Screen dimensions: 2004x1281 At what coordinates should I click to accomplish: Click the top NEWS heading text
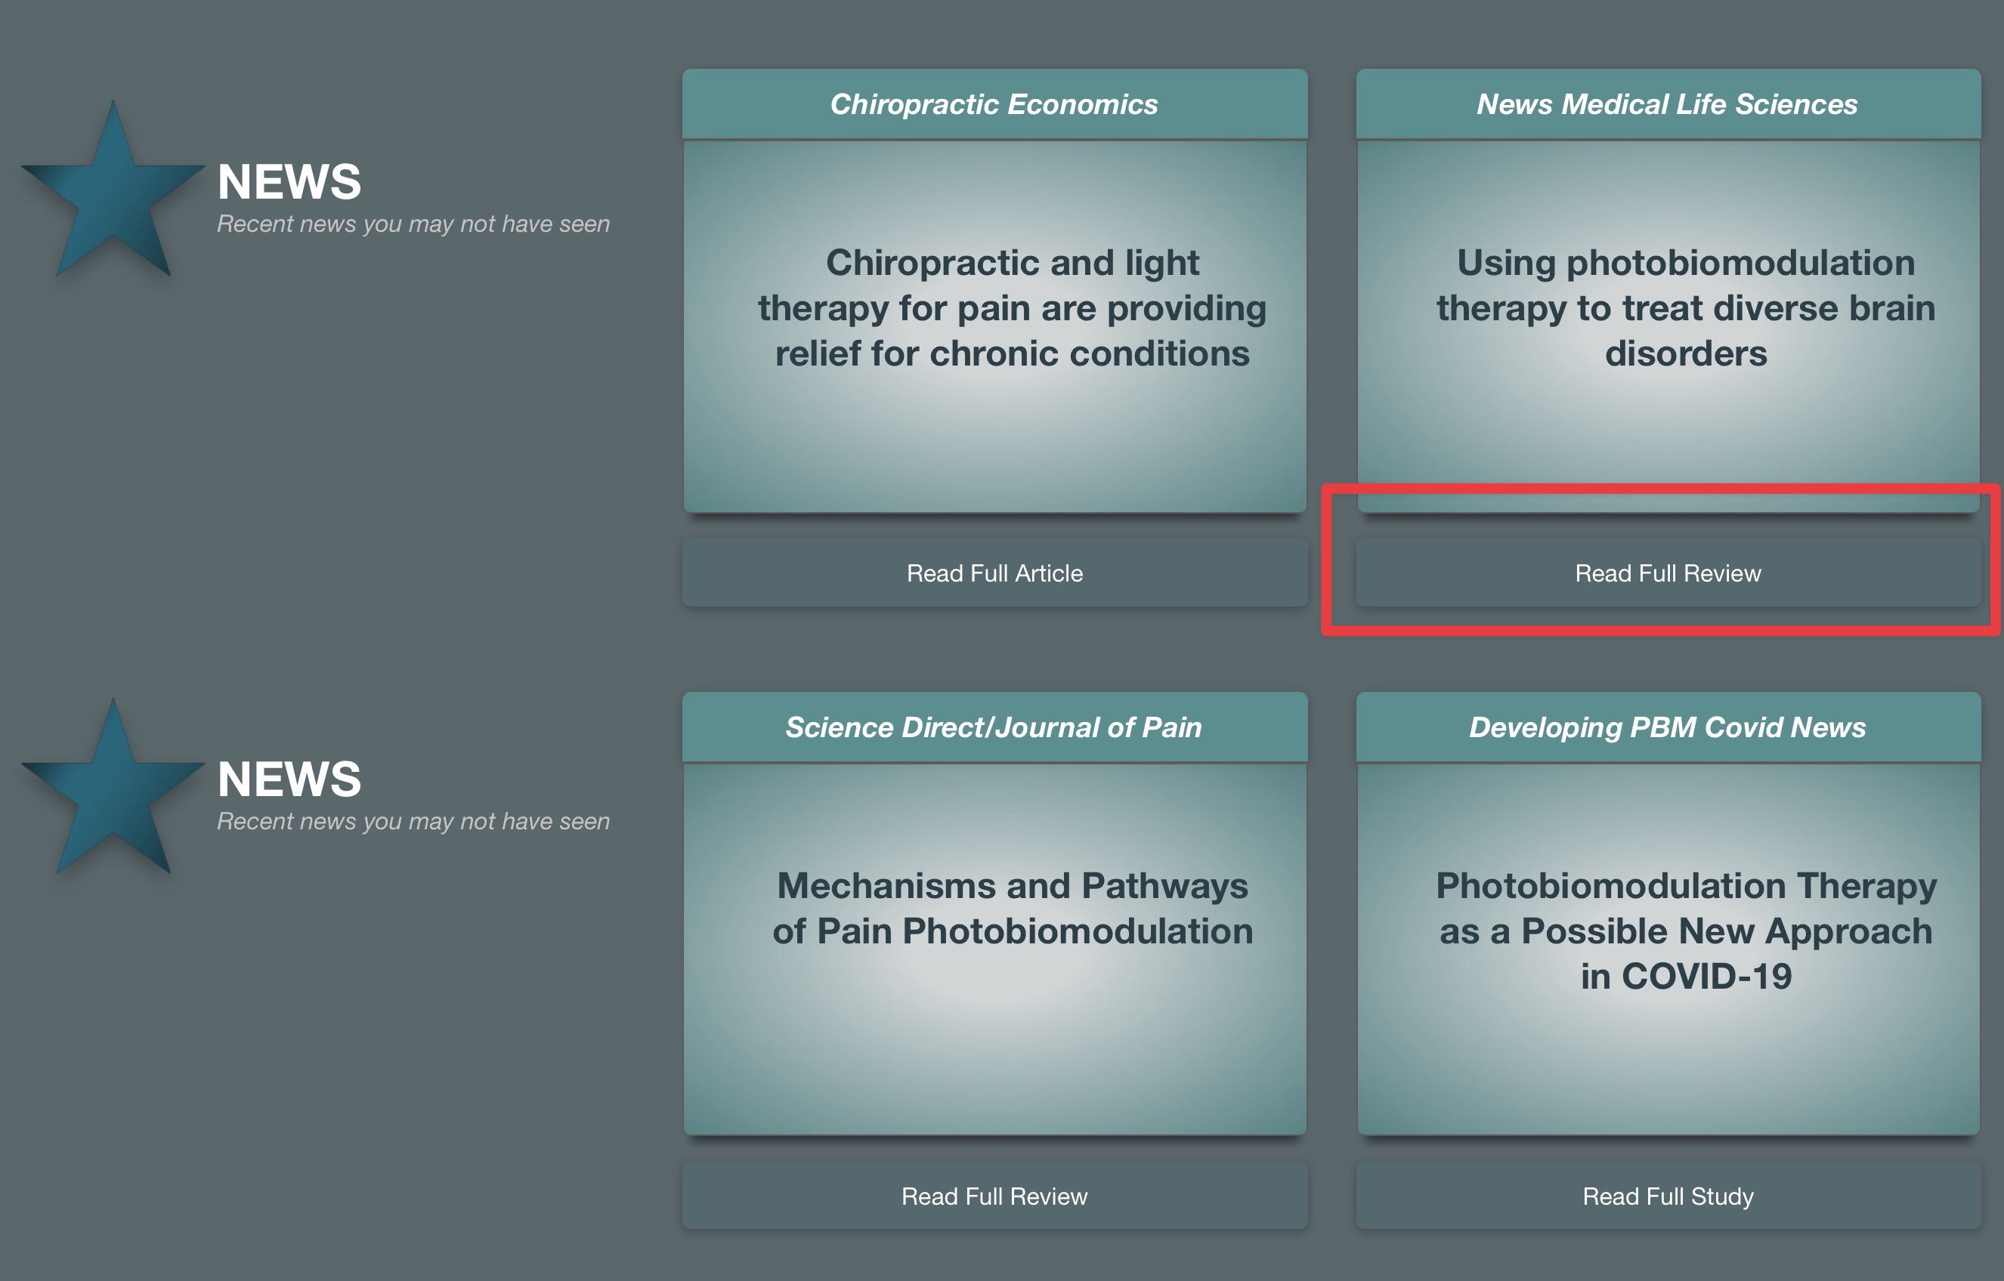tap(289, 182)
